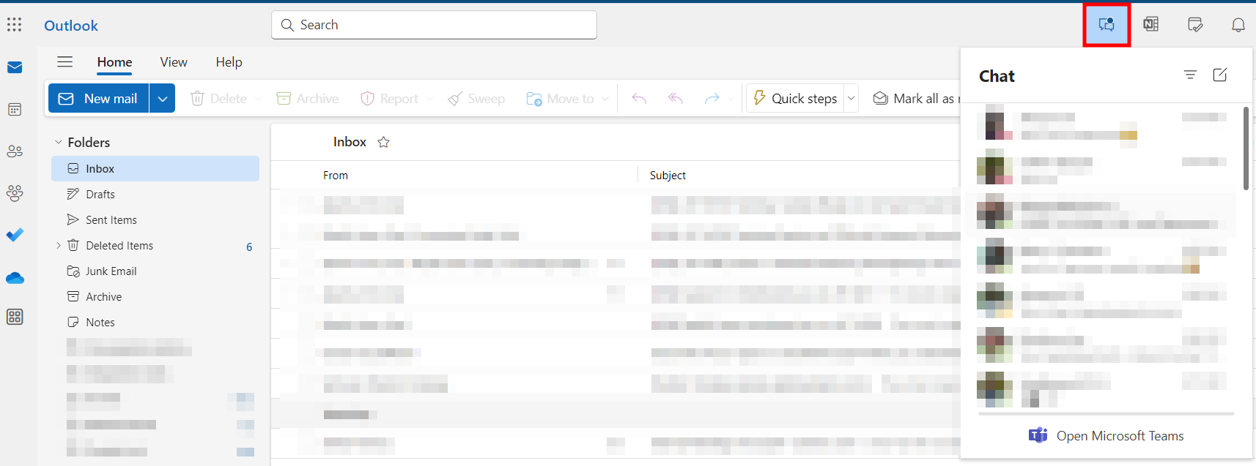Viewport: 1256px width, 466px height.
Task: Collapse the Folders section
Action: tap(59, 143)
